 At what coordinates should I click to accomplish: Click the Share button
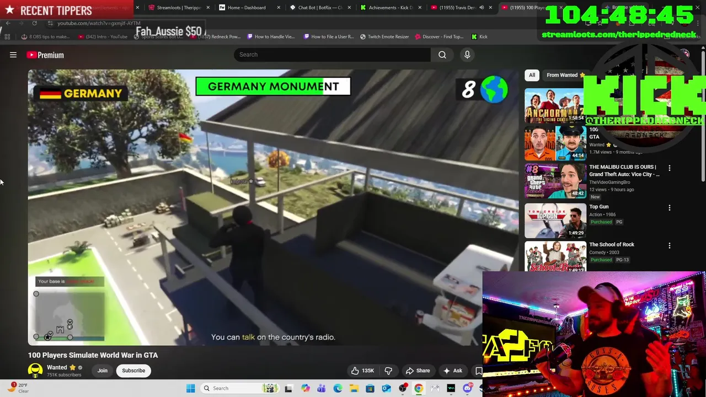coord(418,371)
